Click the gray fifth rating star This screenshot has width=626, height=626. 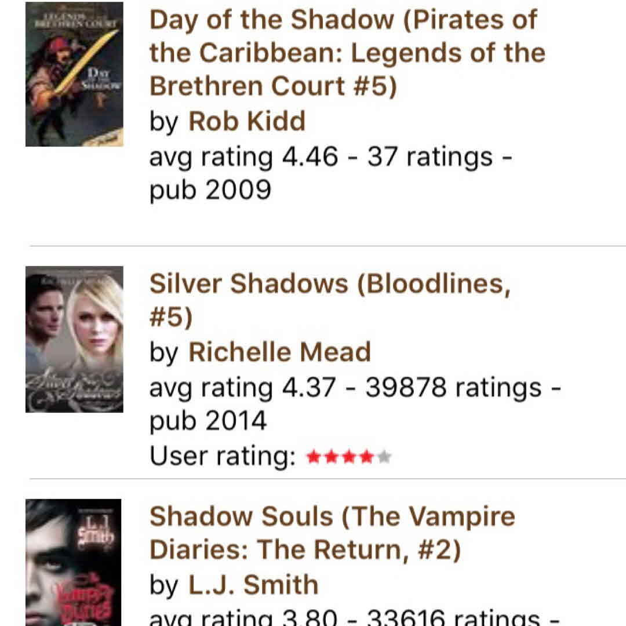tap(384, 458)
